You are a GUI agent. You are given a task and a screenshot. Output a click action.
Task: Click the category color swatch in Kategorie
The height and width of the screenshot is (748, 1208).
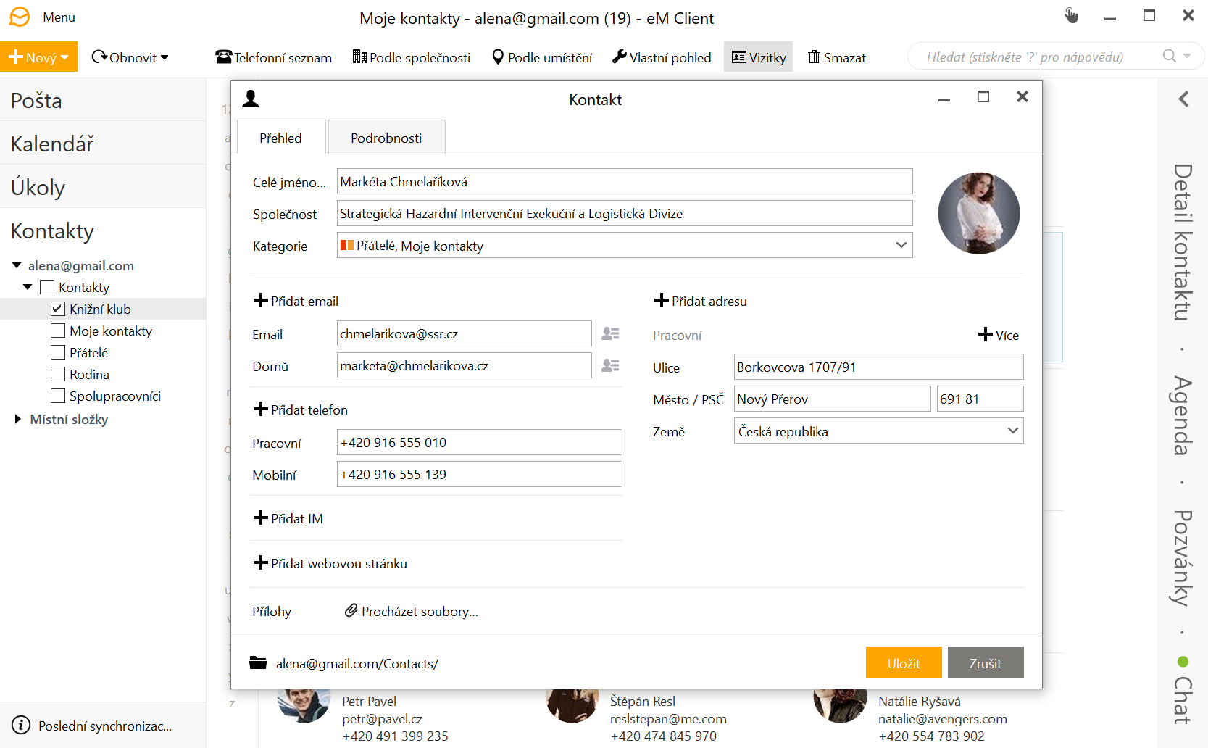346,245
